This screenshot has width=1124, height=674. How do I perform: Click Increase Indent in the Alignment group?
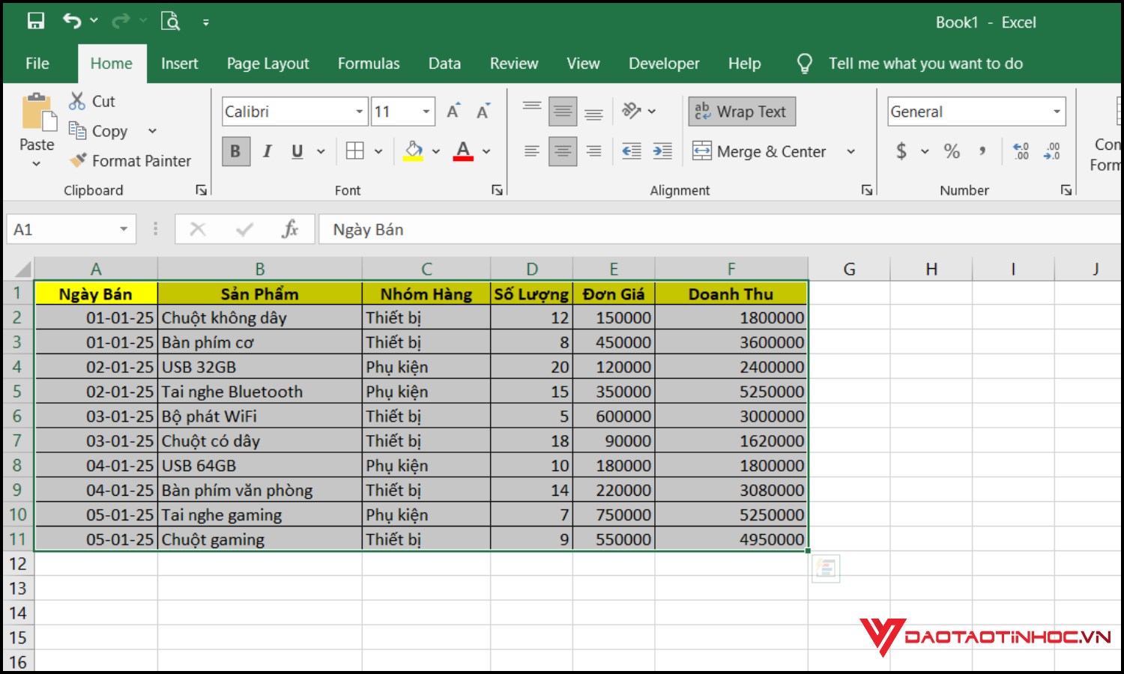click(662, 151)
